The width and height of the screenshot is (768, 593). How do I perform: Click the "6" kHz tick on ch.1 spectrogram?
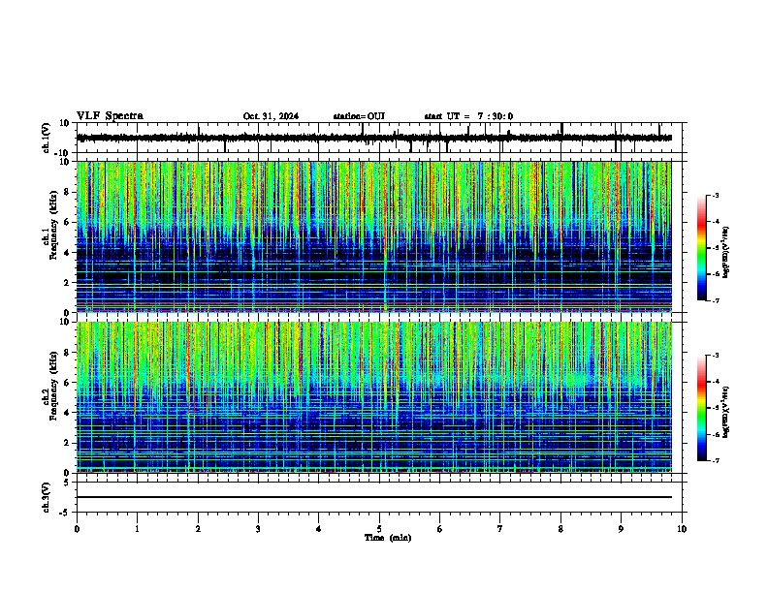pos(68,223)
